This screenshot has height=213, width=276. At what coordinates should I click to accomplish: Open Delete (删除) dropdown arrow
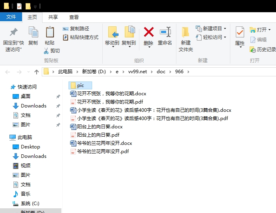149,47
